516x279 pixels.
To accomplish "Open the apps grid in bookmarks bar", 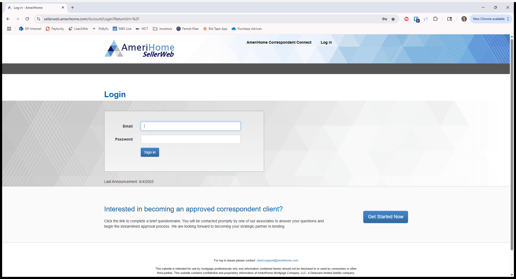I will pos(9,29).
